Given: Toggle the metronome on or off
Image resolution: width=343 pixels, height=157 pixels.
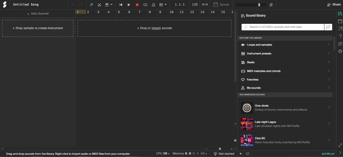Looking at the screenshot, I should click(153, 5).
